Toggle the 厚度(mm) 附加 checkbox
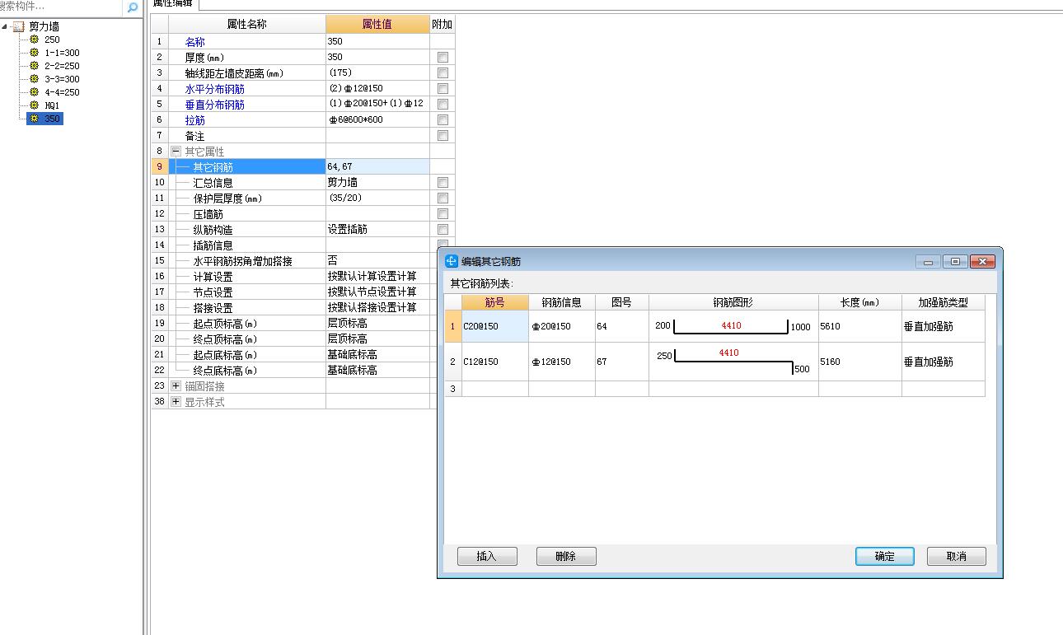This screenshot has width=1063, height=635. (443, 57)
